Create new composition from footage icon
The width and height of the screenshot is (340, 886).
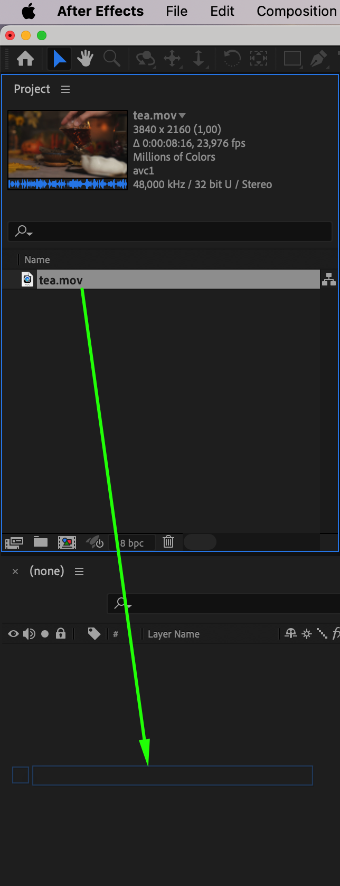(x=67, y=542)
